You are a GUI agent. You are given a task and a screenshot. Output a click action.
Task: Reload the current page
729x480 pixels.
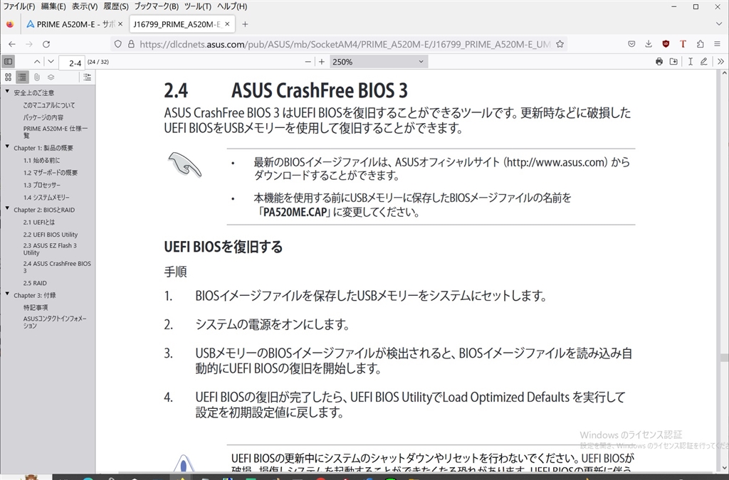46,44
